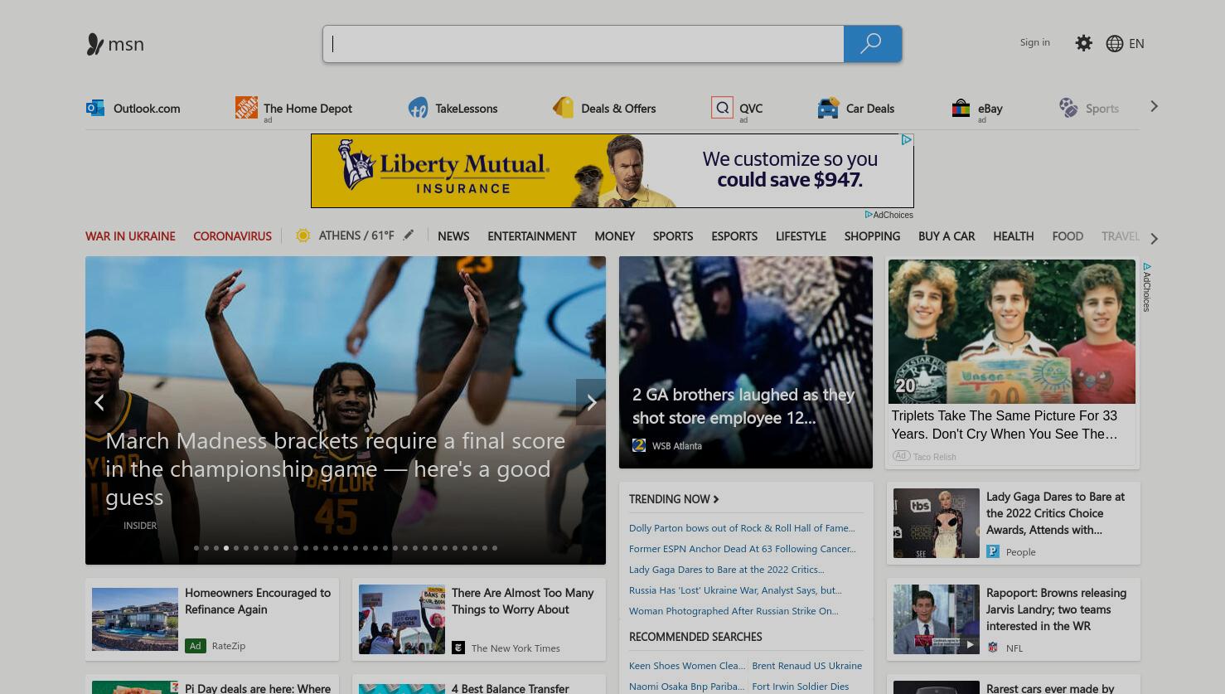Open GA brothers store employee story
Screen dimensions: 1225x694
[746, 362]
